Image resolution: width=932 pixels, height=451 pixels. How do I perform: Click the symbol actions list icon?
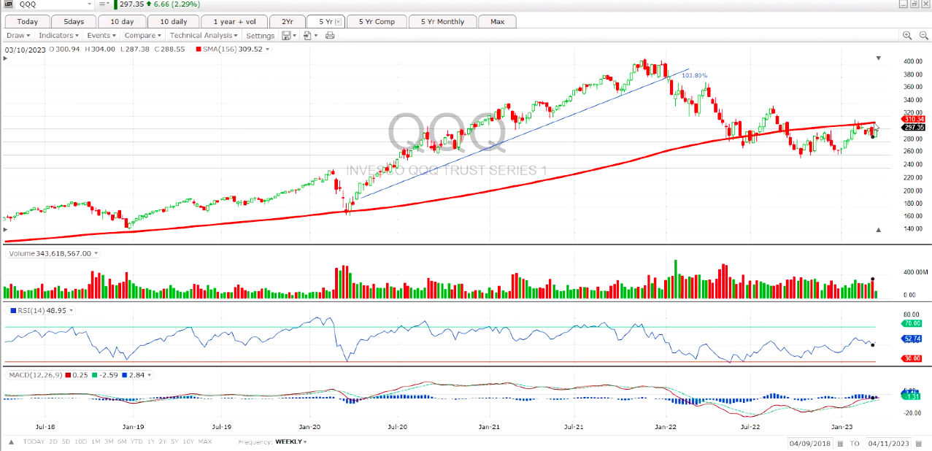103,4
